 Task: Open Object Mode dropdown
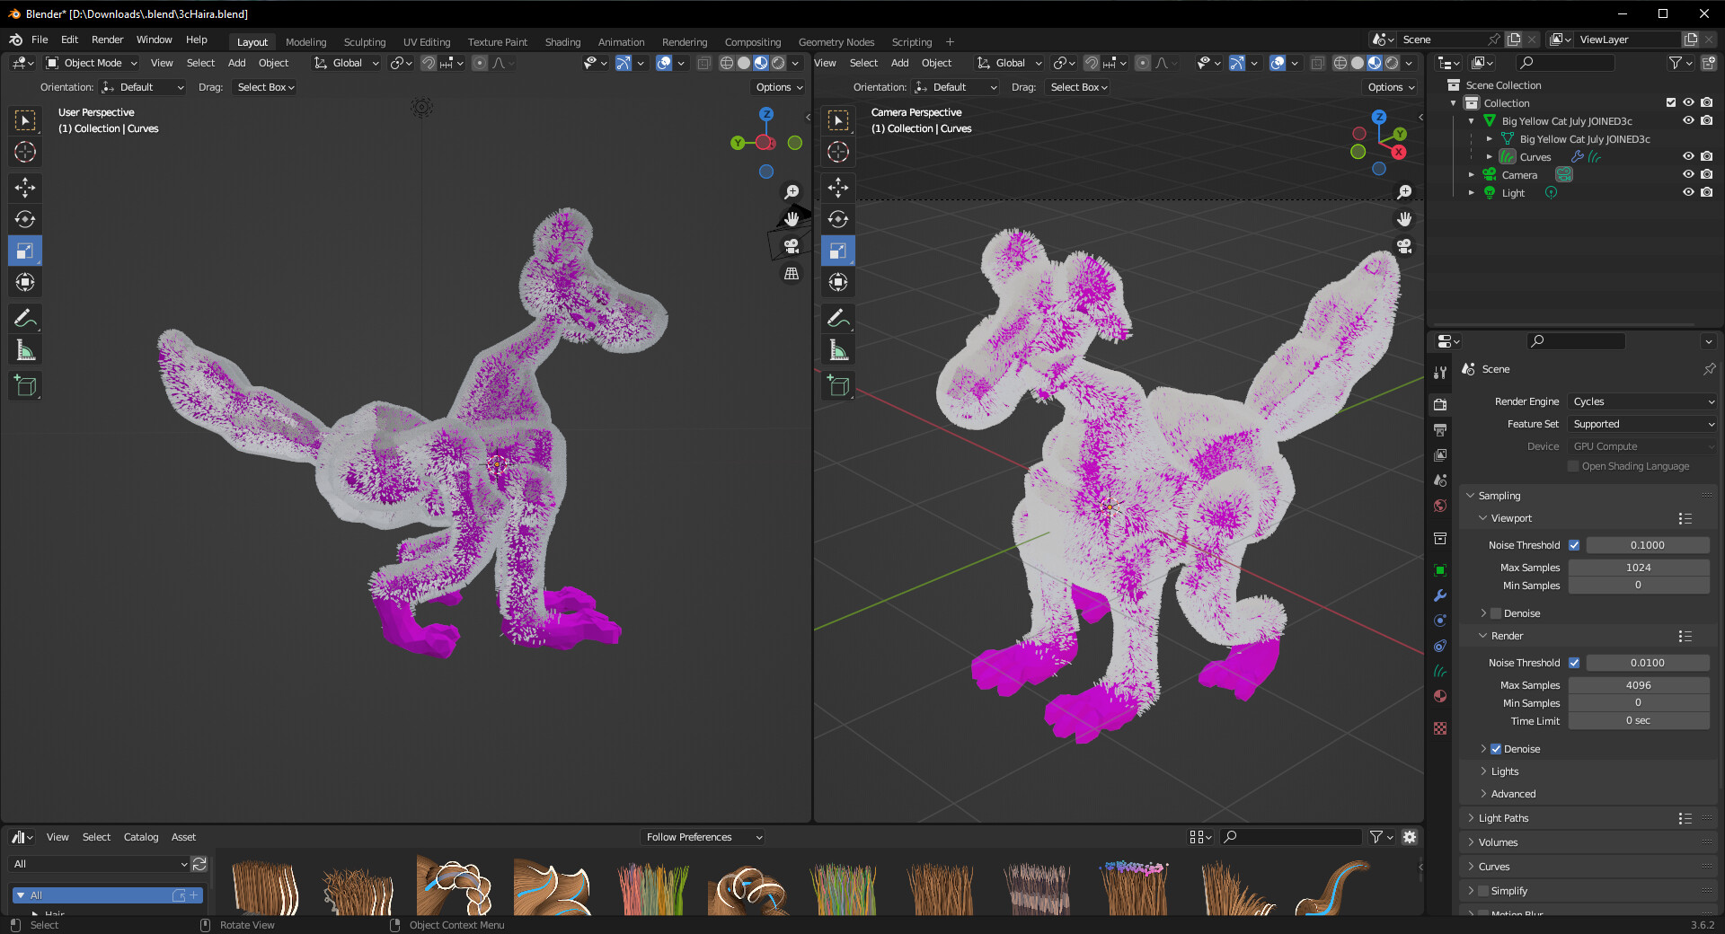(92, 63)
